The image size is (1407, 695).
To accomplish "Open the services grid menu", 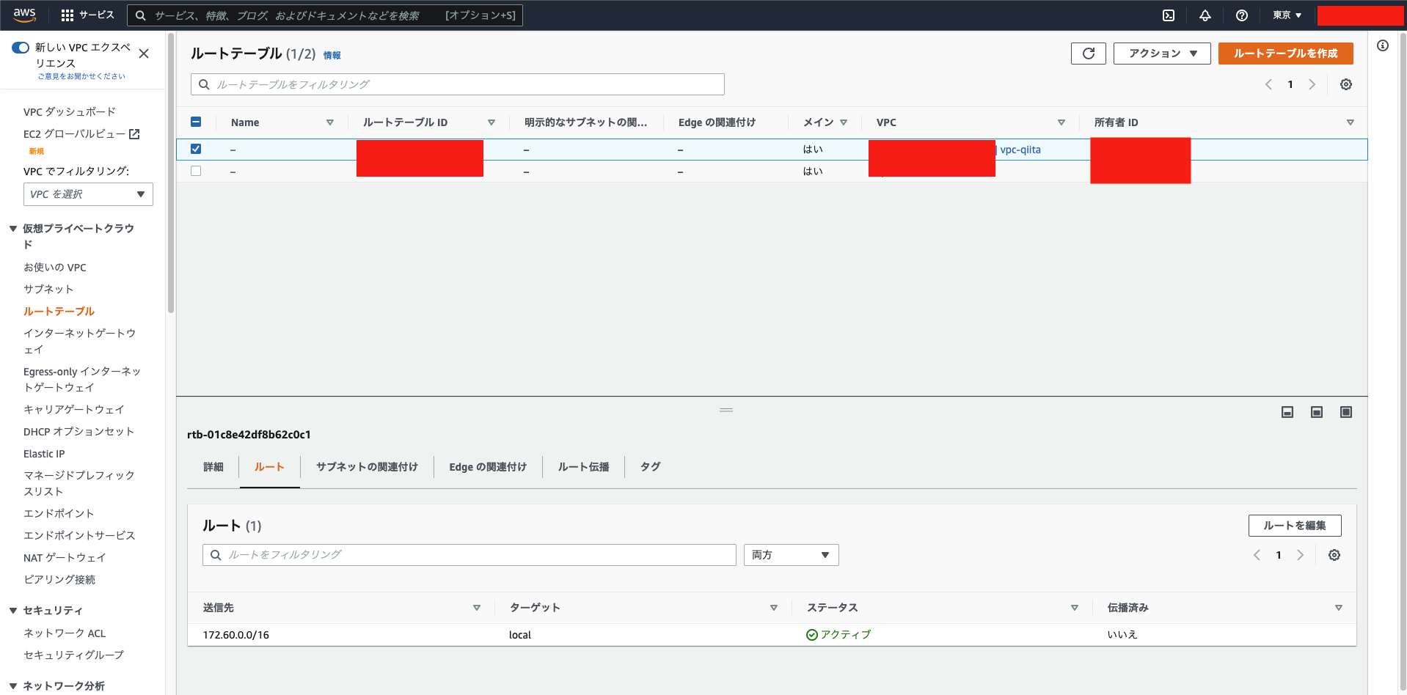I will [67, 15].
